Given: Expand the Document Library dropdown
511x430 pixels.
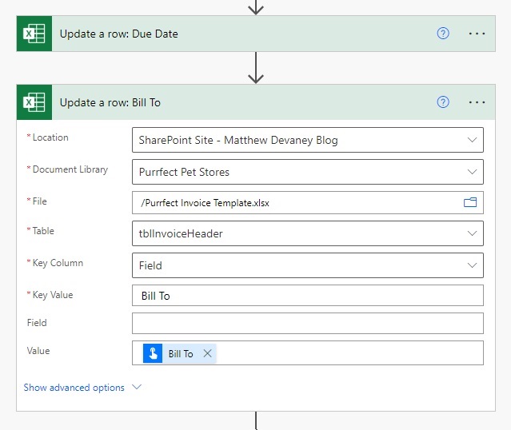Looking at the screenshot, I should click(472, 172).
